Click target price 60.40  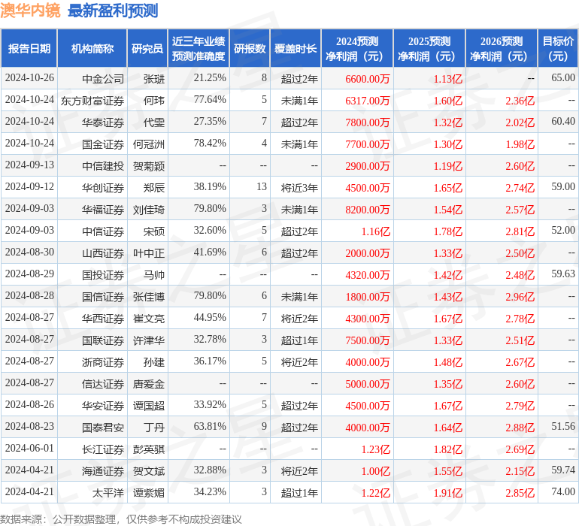[x=563, y=122]
